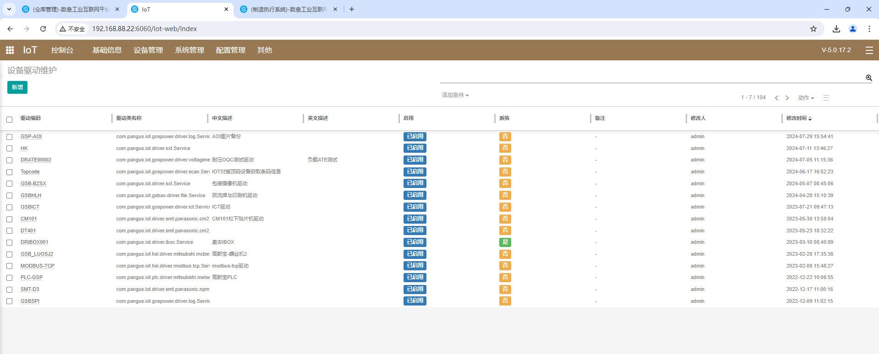Viewport: 879px width, 354px height.
Task: Check the HK row checkbox
Action: [x=9, y=149]
